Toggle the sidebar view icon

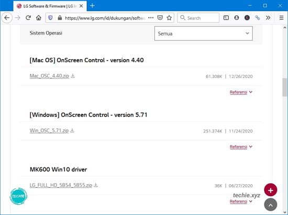226,18
